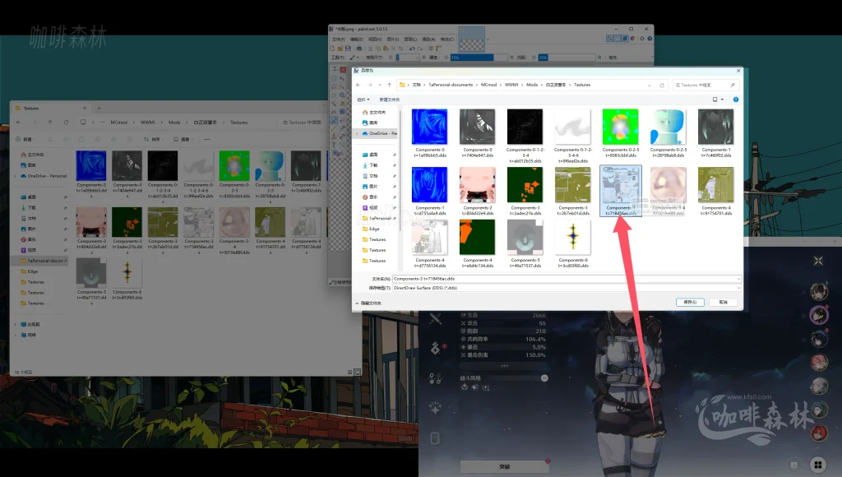Go back in the Textures File Explorer window
Image resolution: width=842 pixels, height=477 pixels.
point(19,123)
